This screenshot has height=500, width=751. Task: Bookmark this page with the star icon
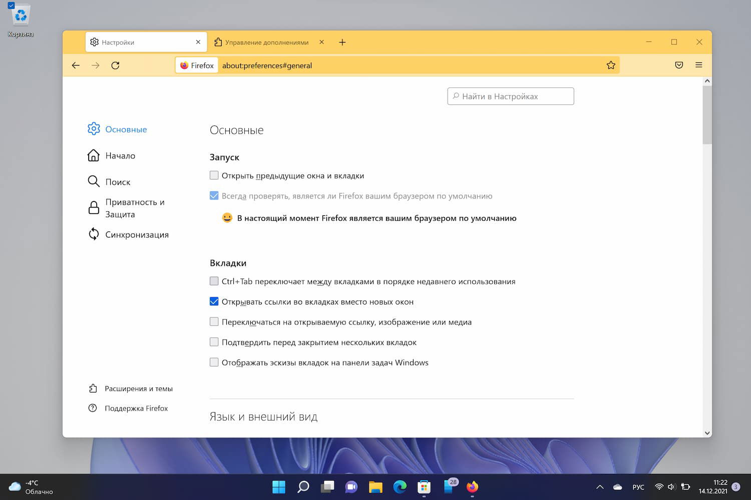(611, 65)
